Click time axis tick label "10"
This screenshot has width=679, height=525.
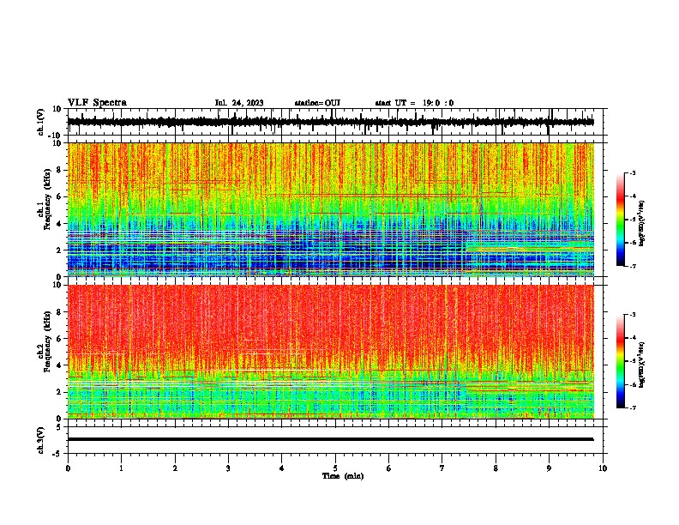tap(603, 468)
